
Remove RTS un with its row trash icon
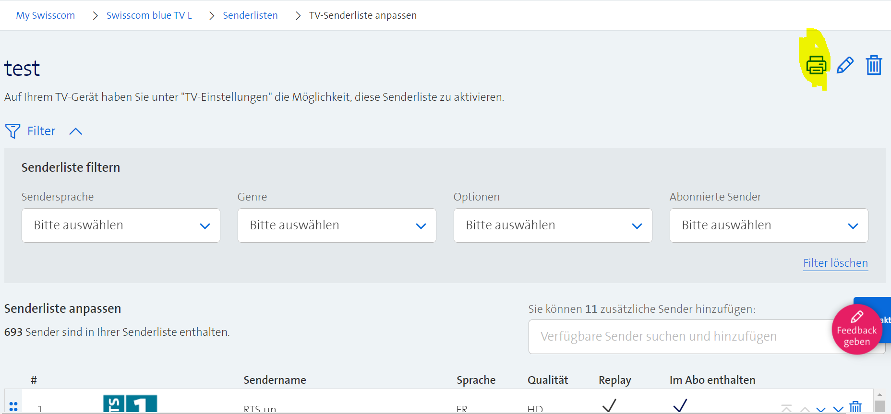coord(855,407)
